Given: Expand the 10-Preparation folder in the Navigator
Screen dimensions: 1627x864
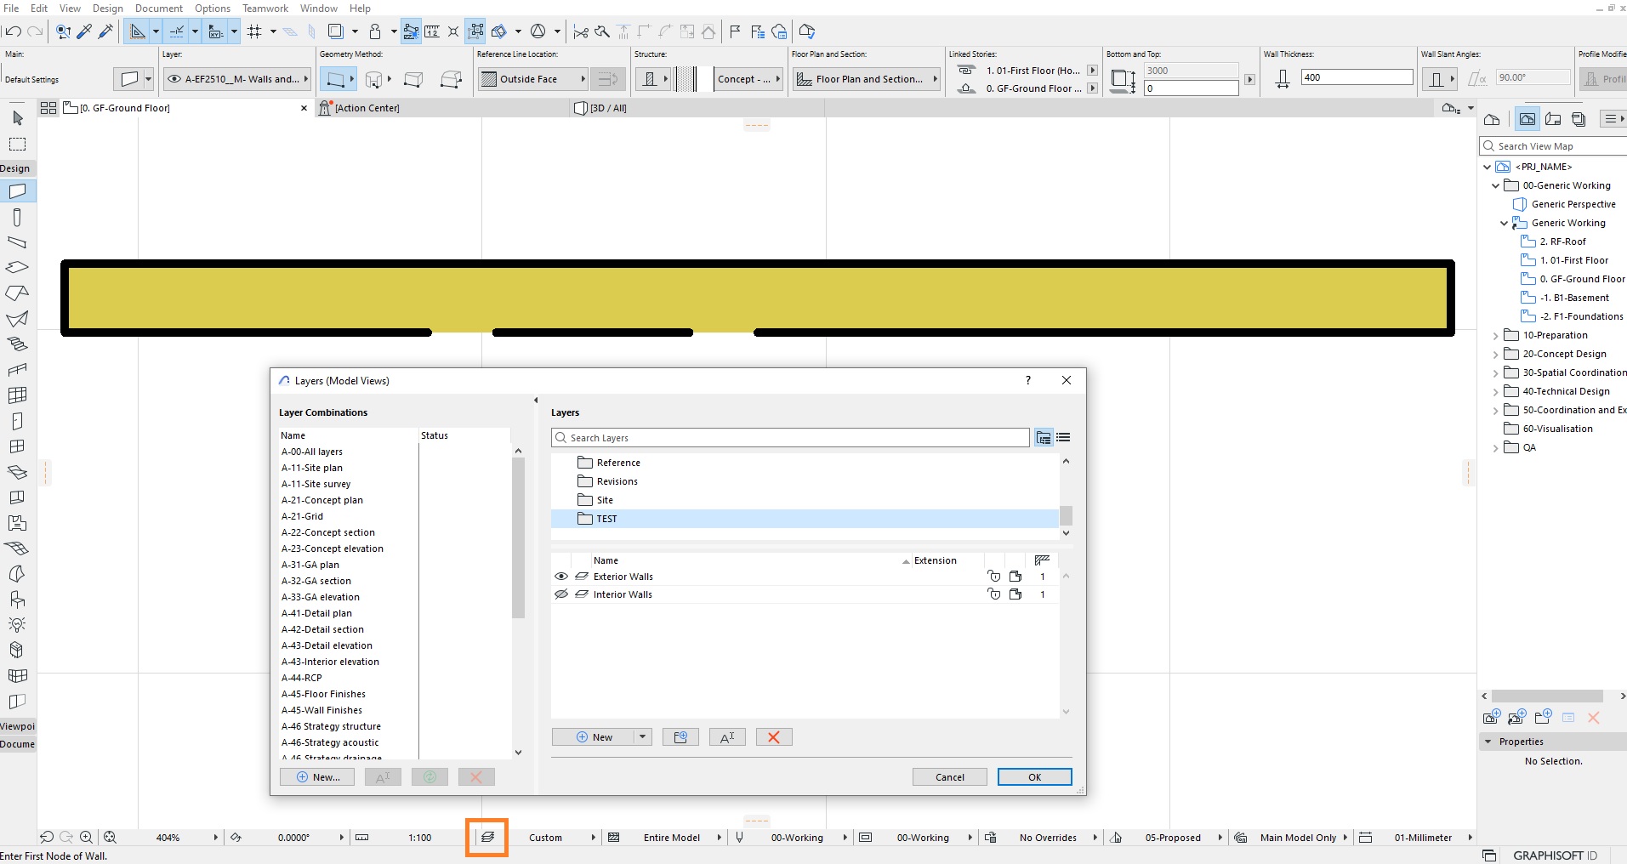Looking at the screenshot, I should tap(1496, 336).
